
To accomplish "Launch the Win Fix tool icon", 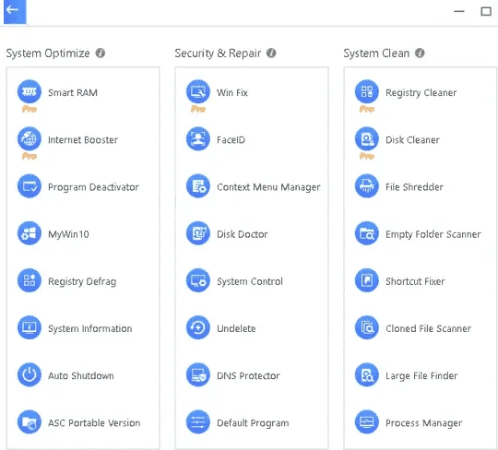I will point(198,92).
